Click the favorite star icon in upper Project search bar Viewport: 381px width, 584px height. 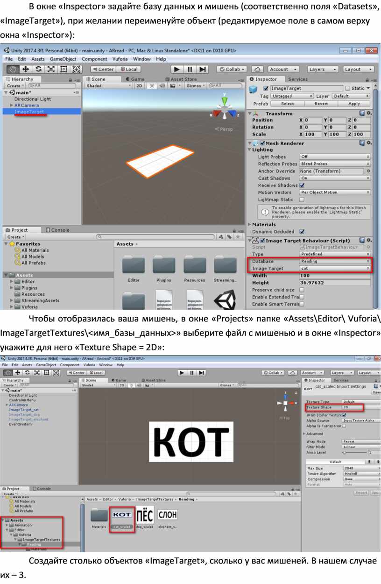(237, 237)
